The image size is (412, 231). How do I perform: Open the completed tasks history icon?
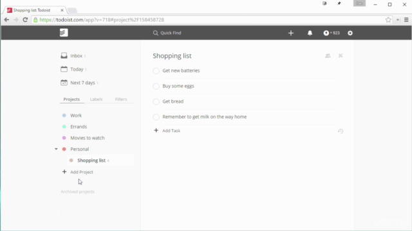point(341,131)
